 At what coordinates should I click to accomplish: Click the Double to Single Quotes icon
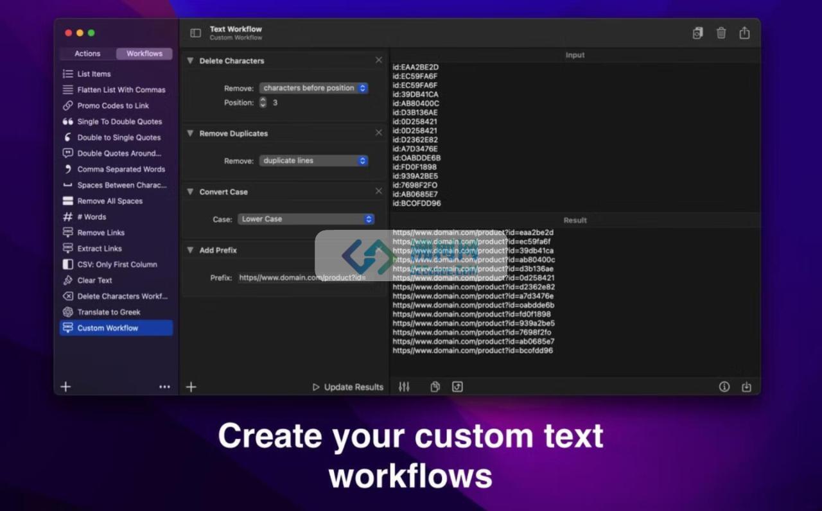(x=67, y=137)
